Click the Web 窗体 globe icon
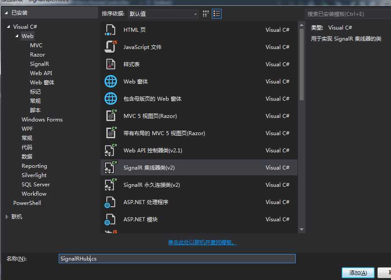The image size is (391, 280). pos(110,81)
